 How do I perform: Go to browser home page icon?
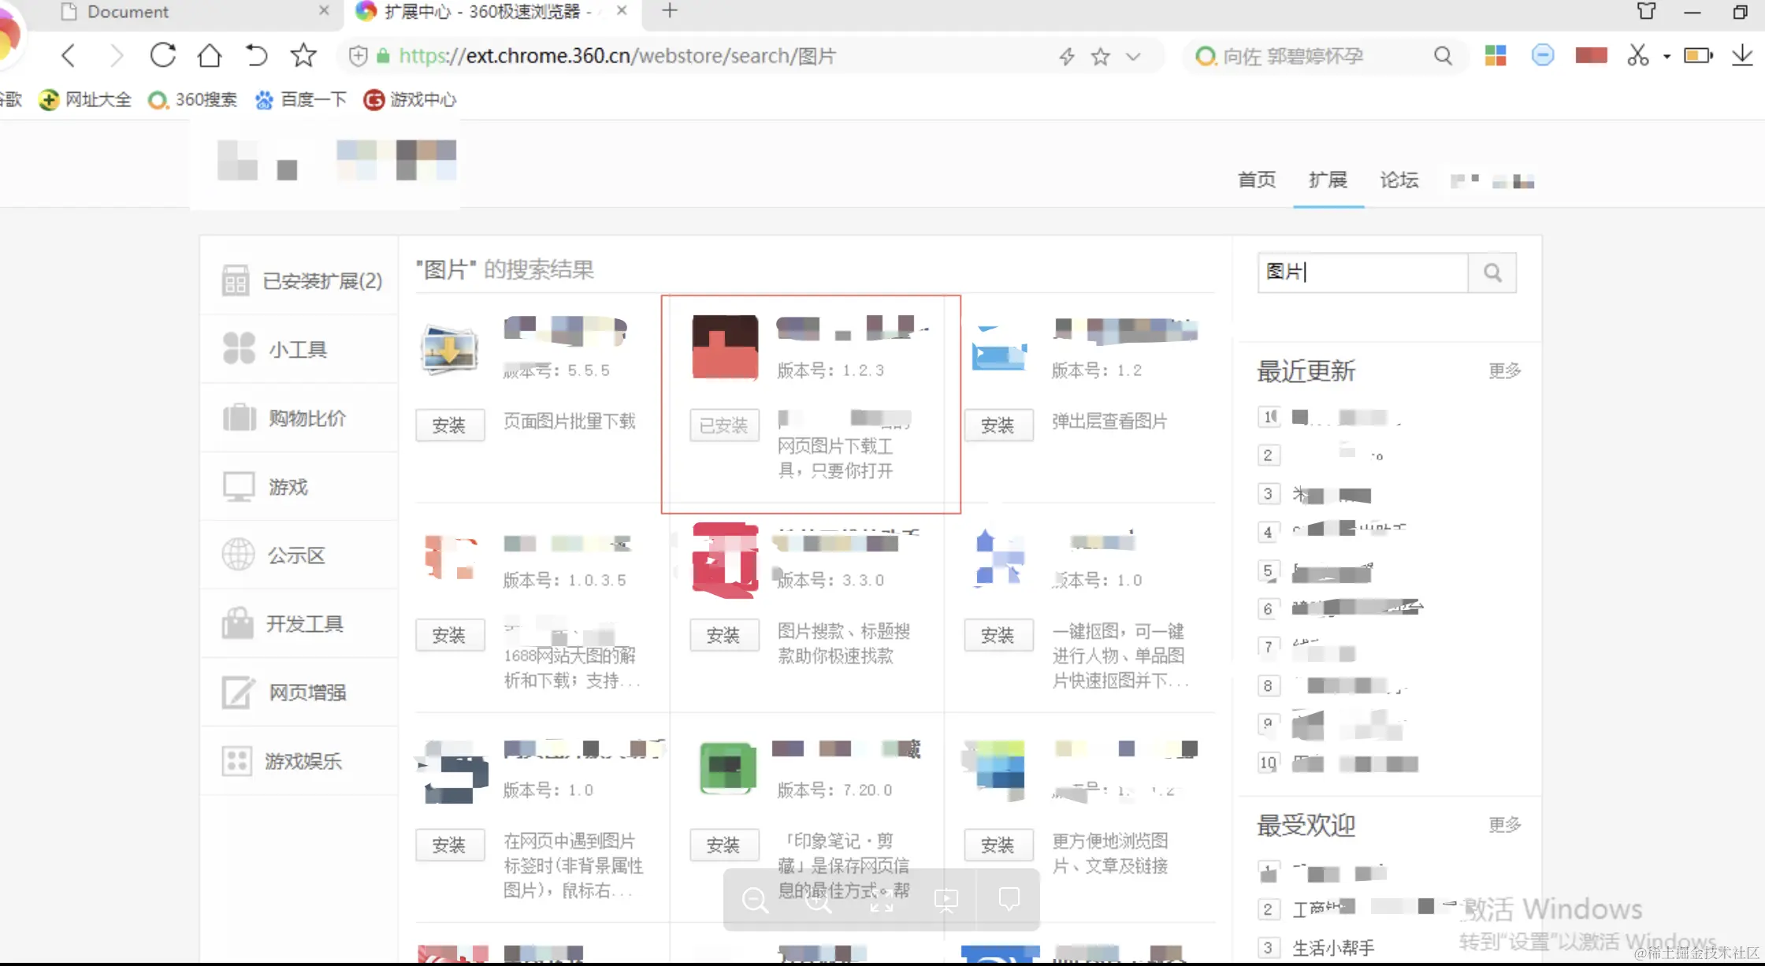coord(210,55)
